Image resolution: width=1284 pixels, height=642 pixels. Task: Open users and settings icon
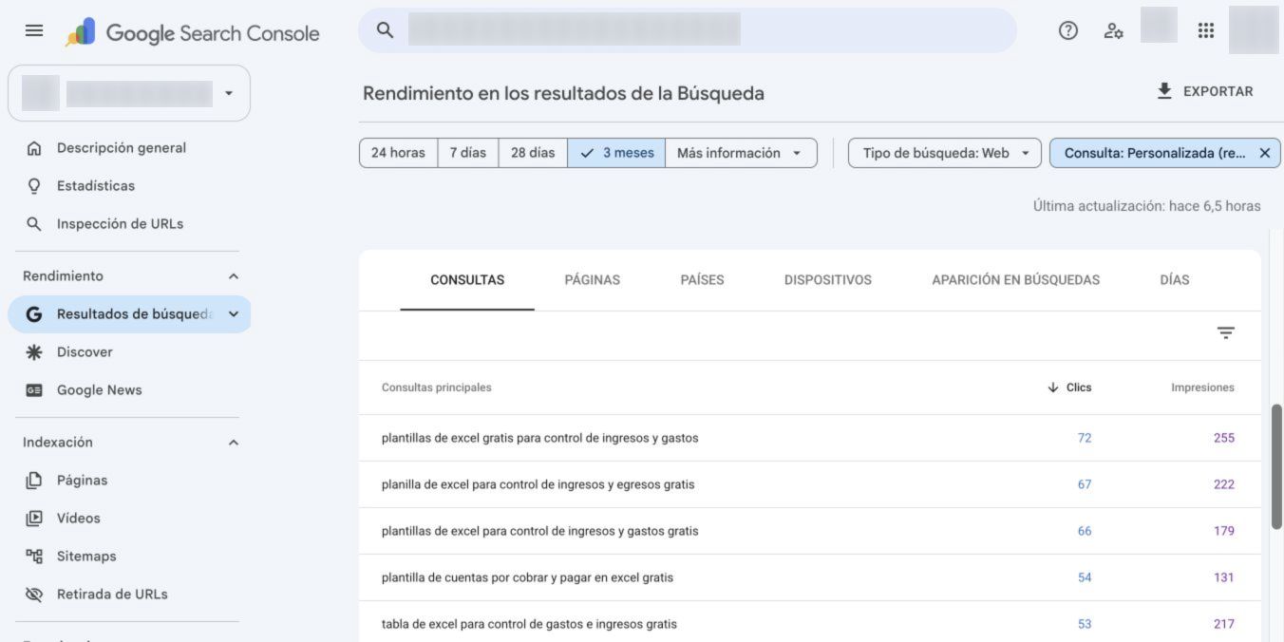pos(1114,30)
